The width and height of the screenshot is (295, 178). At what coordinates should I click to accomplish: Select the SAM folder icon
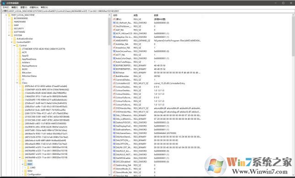[x=12, y=25]
